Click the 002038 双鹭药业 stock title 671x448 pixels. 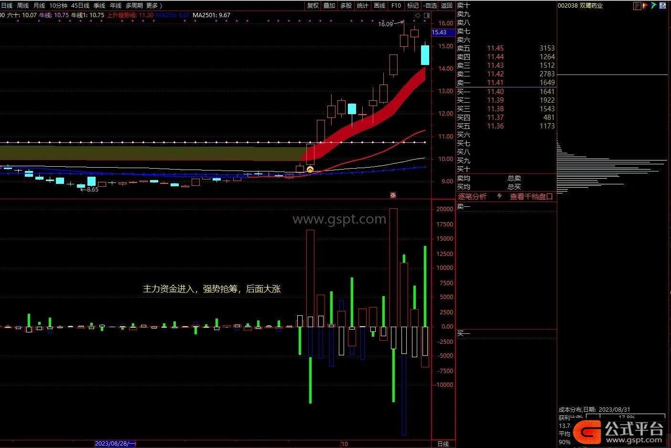(580, 6)
